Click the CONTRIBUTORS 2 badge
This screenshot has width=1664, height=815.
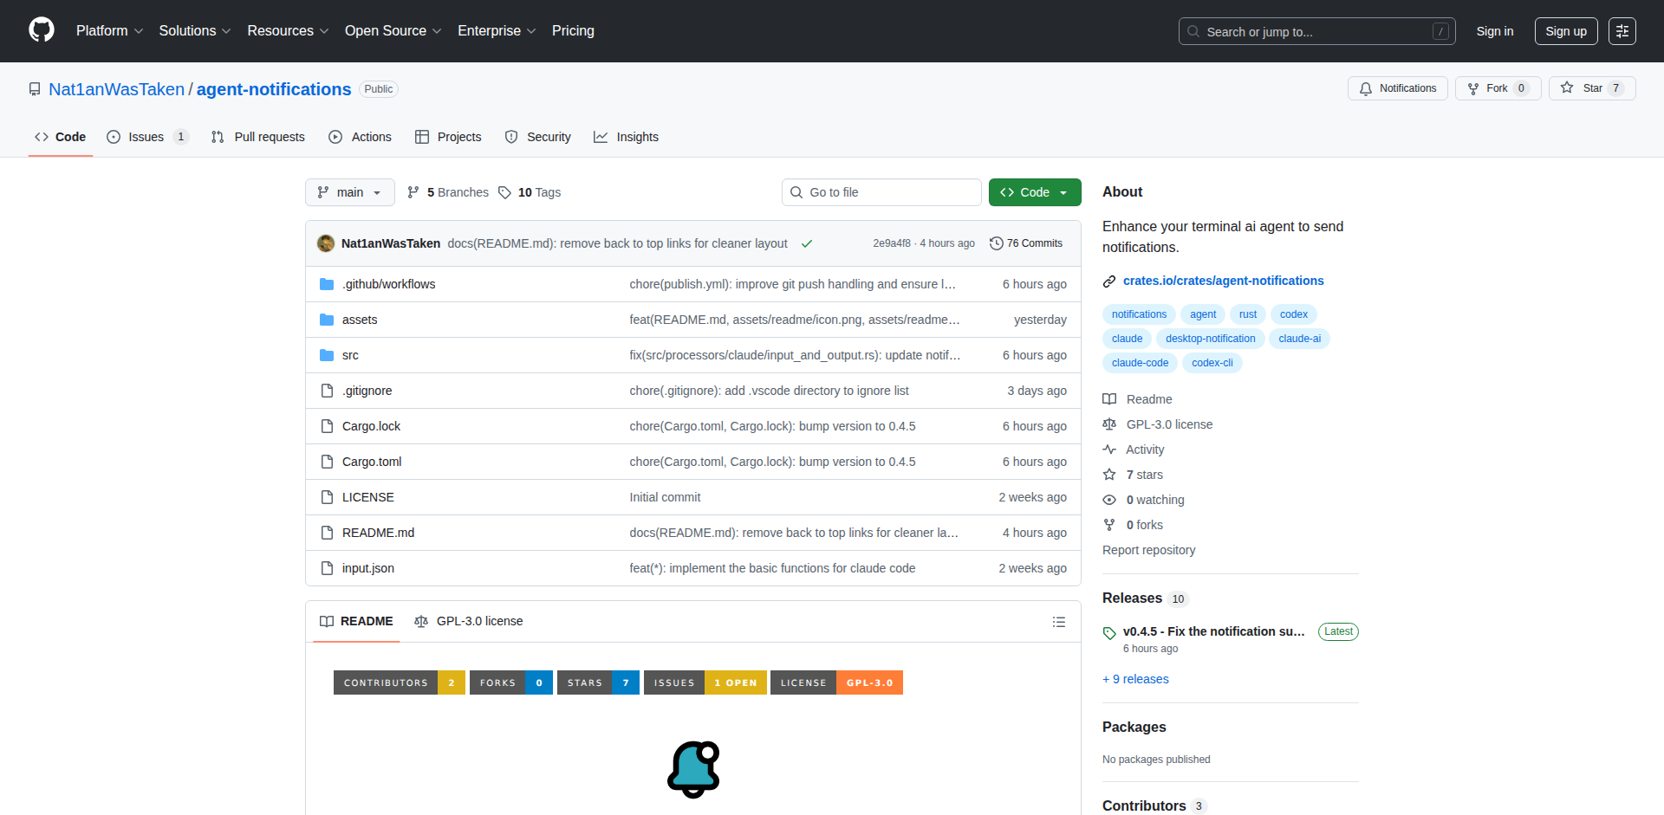point(400,682)
